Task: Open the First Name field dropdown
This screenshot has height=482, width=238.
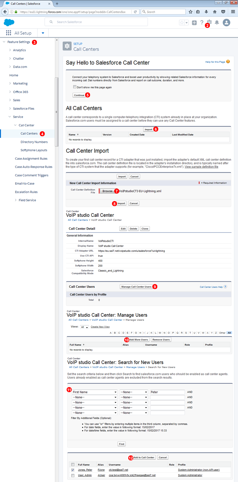Action: pyautogui.click(x=94, y=392)
